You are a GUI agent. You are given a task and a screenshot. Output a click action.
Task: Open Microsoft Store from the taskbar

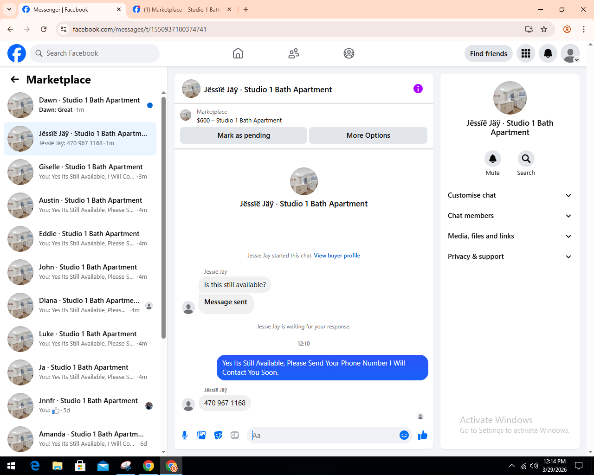pos(80,466)
